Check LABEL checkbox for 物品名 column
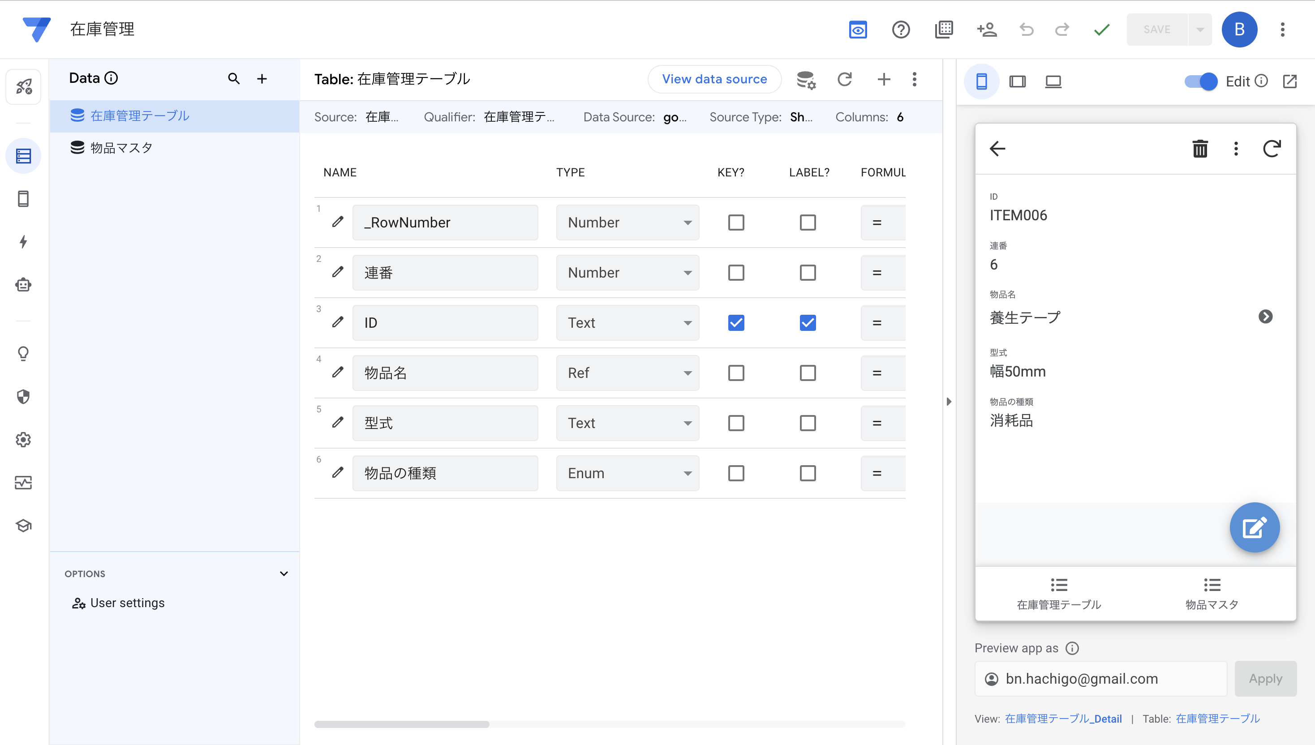 click(807, 373)
